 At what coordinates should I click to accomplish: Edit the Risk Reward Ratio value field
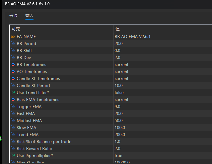coord(117,148)
